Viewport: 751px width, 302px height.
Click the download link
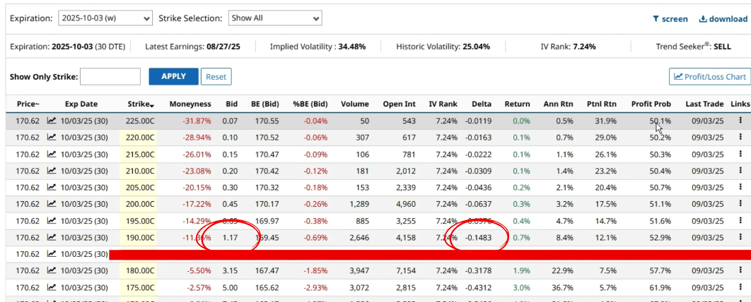(x=723, y=19)
